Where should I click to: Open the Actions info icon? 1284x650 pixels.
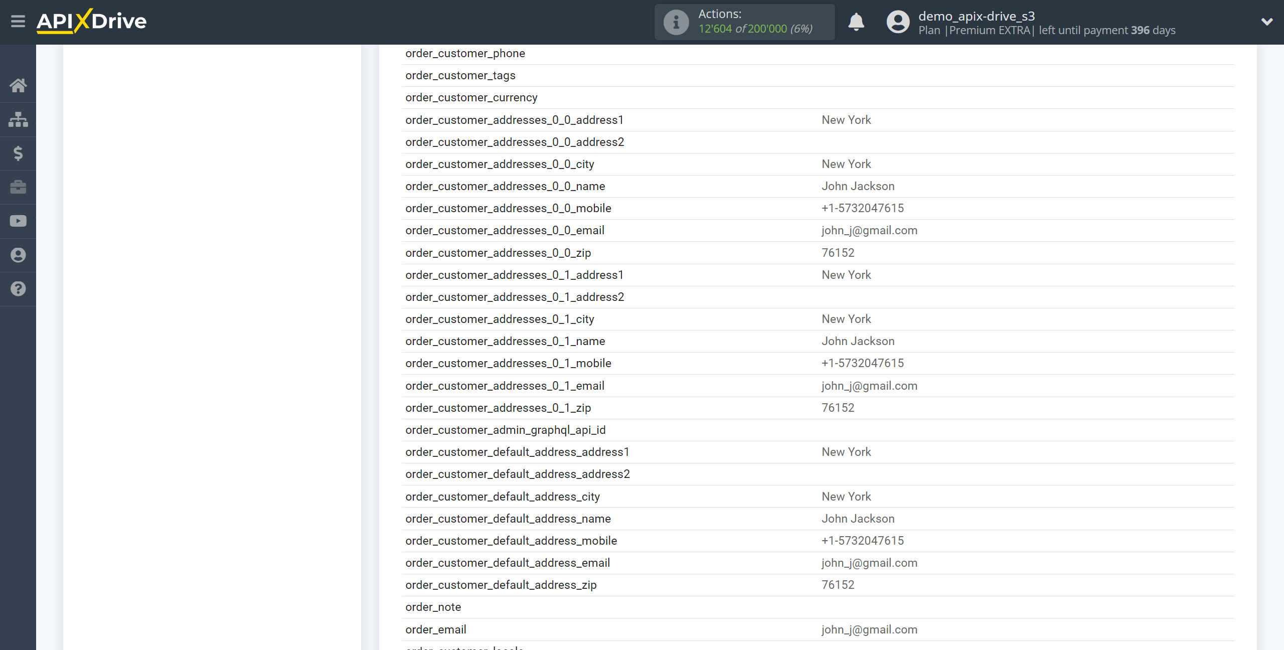[x=676, y=22]
